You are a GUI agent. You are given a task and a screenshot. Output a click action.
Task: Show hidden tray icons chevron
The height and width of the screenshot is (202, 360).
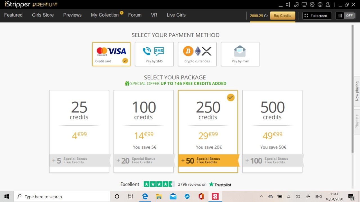click(x=262, y=196)
